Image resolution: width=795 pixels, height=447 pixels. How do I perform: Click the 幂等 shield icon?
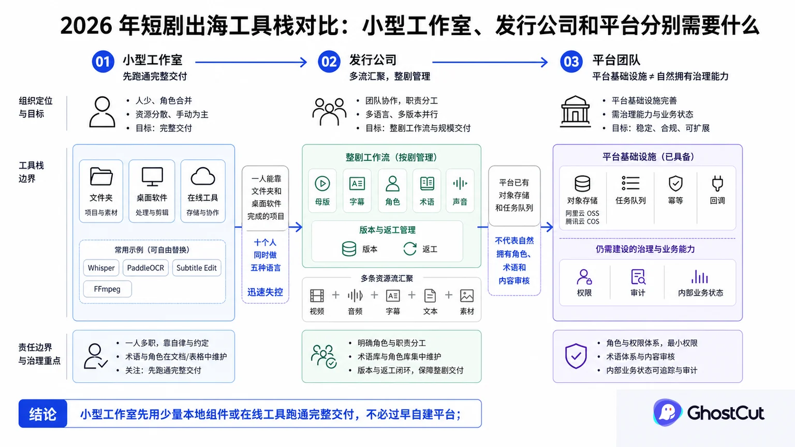[675, 183]
